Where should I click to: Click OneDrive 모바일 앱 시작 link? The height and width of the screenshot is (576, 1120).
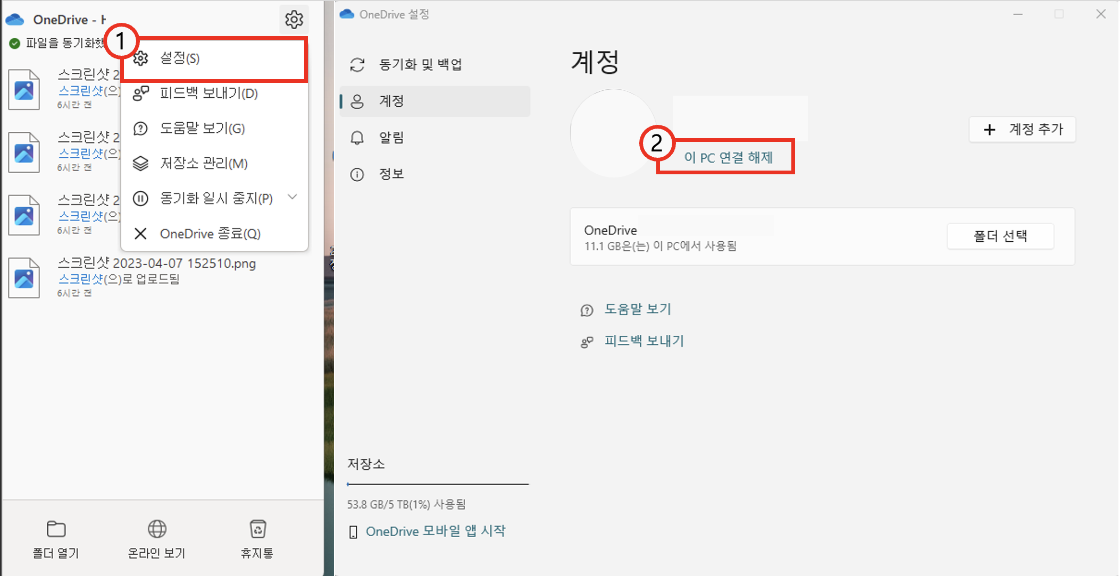pos(435,531)
